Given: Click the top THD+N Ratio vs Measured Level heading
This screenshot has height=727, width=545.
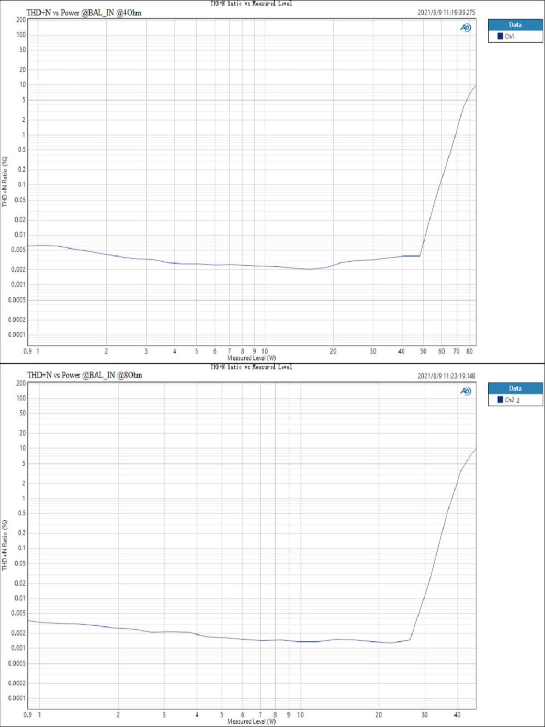Looking at the screenshot, I should [251, 4].
